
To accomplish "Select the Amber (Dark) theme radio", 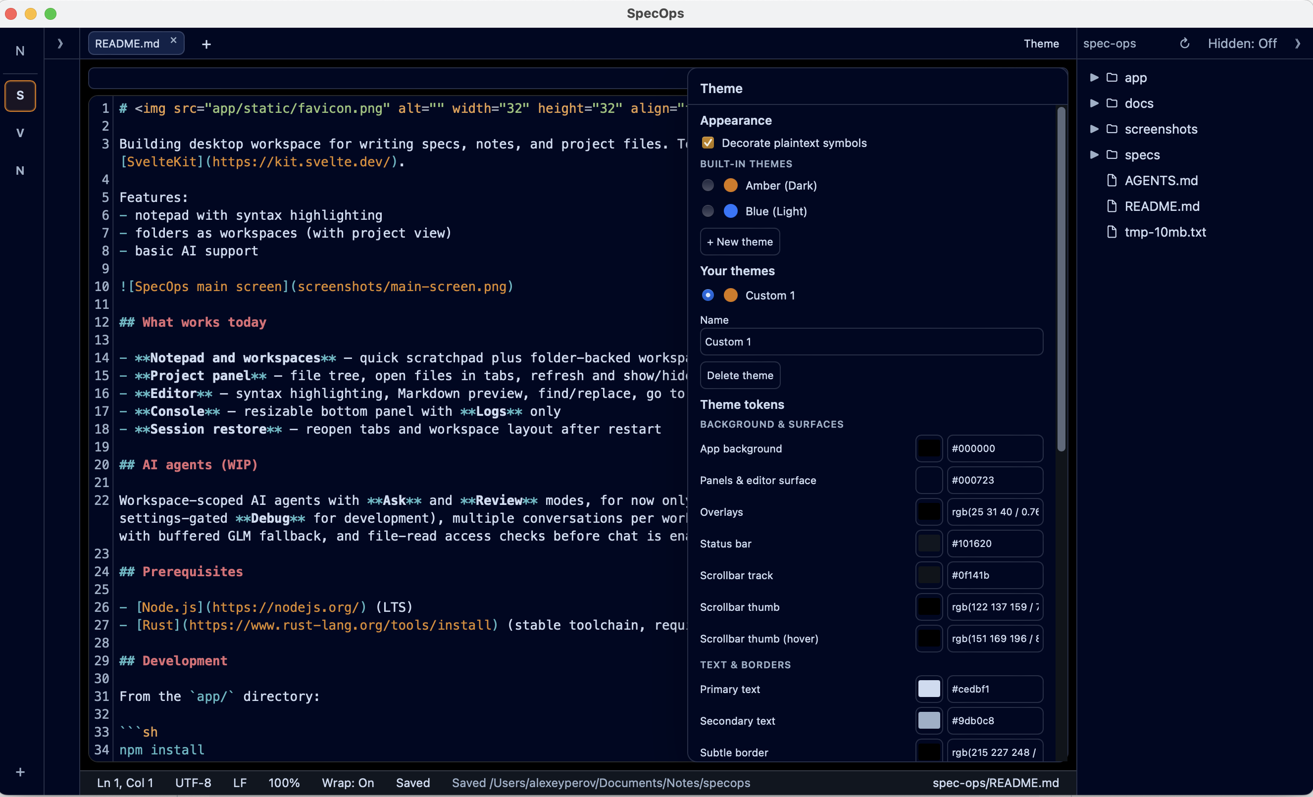I will (x=707, y=186).
